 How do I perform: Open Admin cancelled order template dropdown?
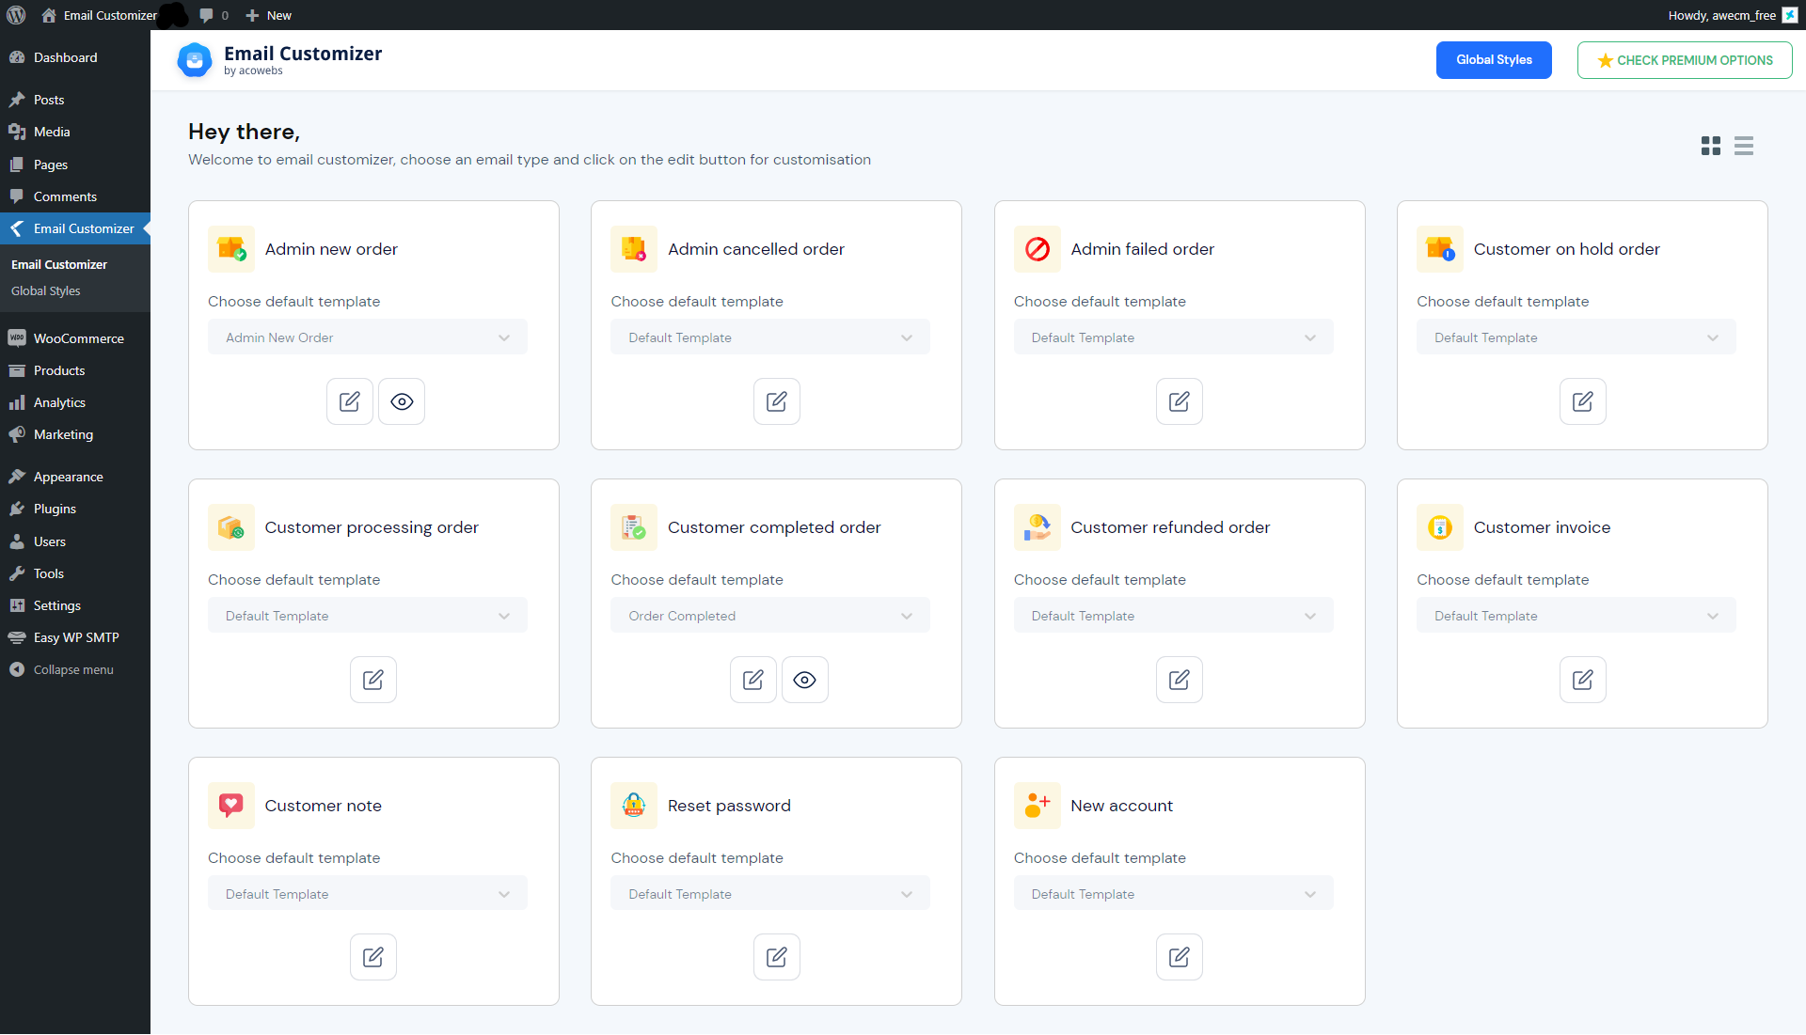770,337
